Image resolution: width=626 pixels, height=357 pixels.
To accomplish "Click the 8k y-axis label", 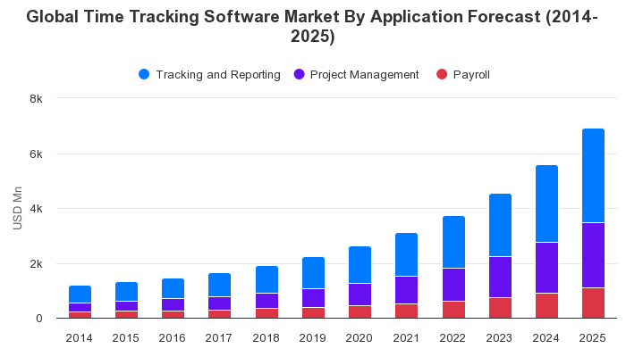I will 36,99.
